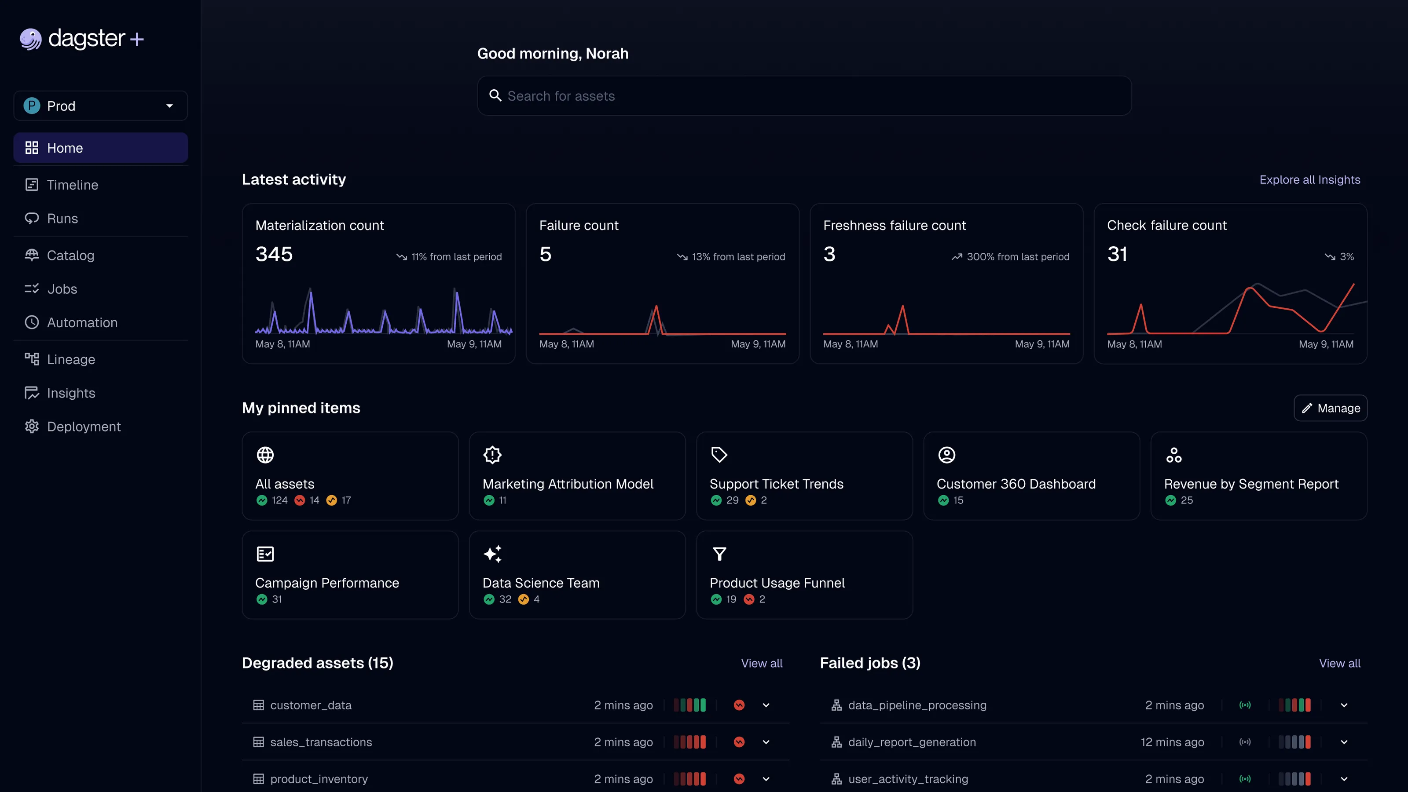Screen dimensions: 1408x792
Task: Expand the daily_report_generation row chevron
Action: point(1344,742)
